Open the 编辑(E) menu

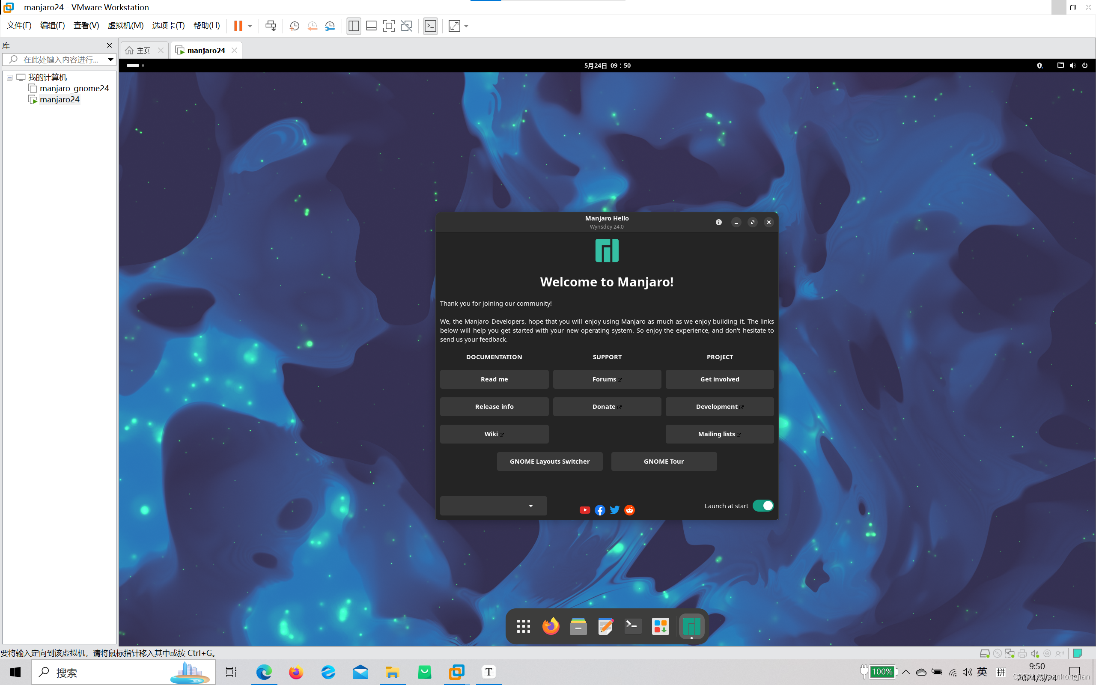[53, 25]
